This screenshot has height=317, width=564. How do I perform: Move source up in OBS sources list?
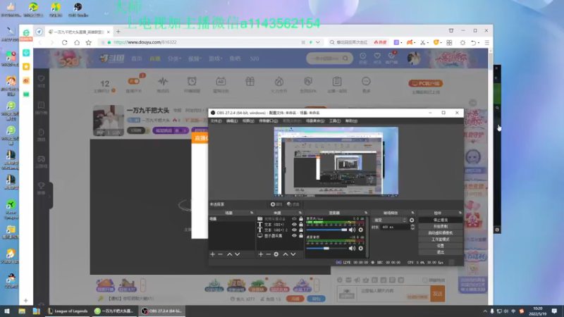click(286, 254)
